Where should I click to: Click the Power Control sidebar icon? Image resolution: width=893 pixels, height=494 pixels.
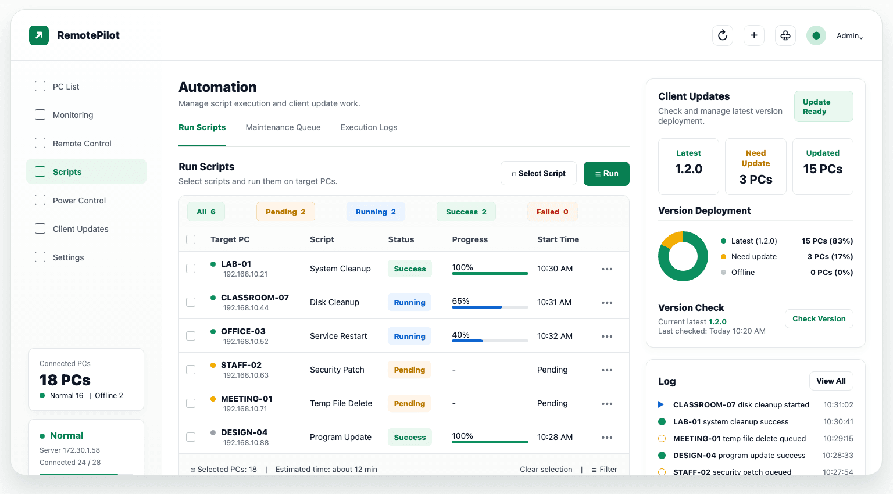40,200
